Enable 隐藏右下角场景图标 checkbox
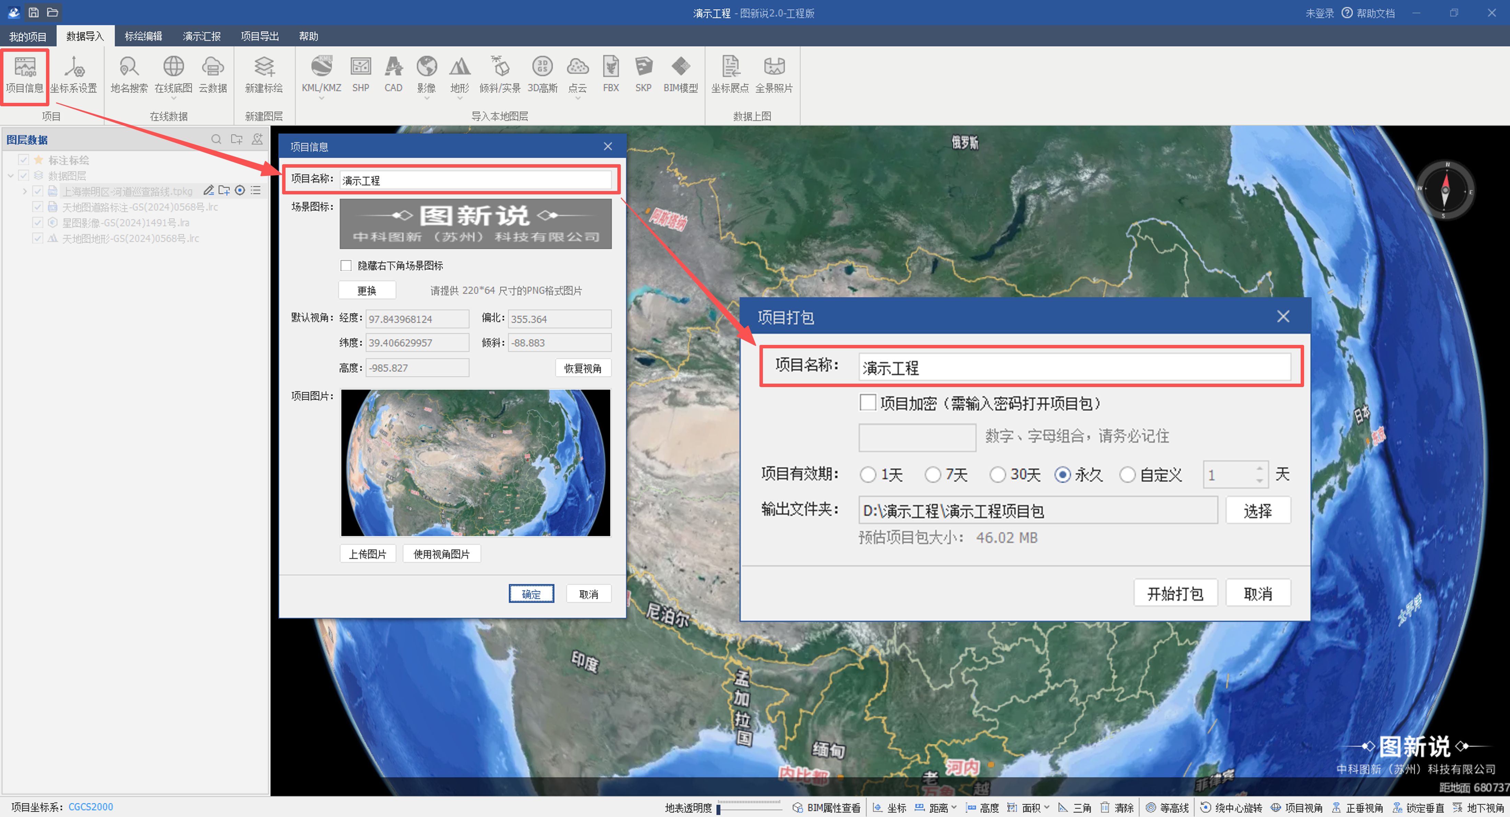Screen dimensions: 1510x817 tap(346, 266)
